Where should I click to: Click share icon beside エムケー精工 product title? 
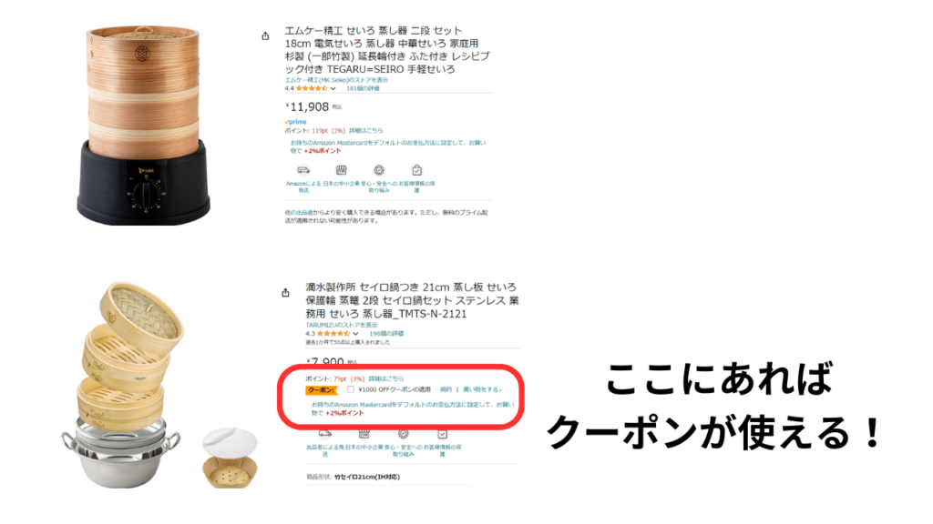coord(265,36)
